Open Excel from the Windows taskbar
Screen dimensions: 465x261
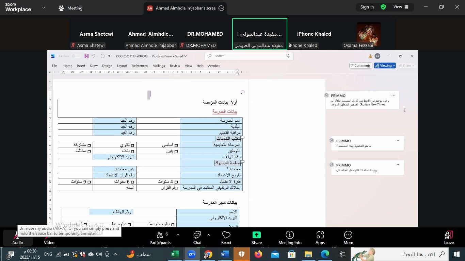click(x=175, y=254)
